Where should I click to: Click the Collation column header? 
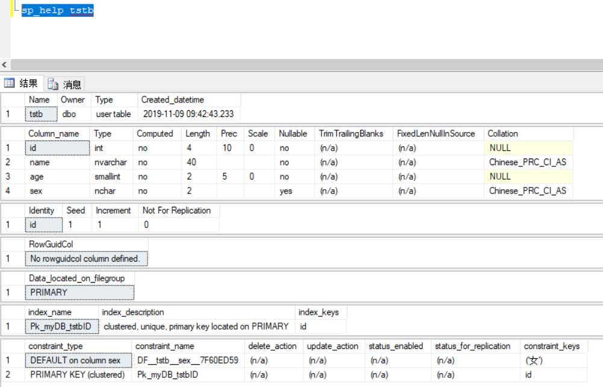coord(529,134)
